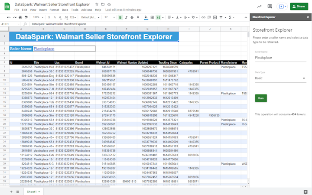Open the text color picker
The height and width of the screenshot is (195, 312).
coord(138,17)
